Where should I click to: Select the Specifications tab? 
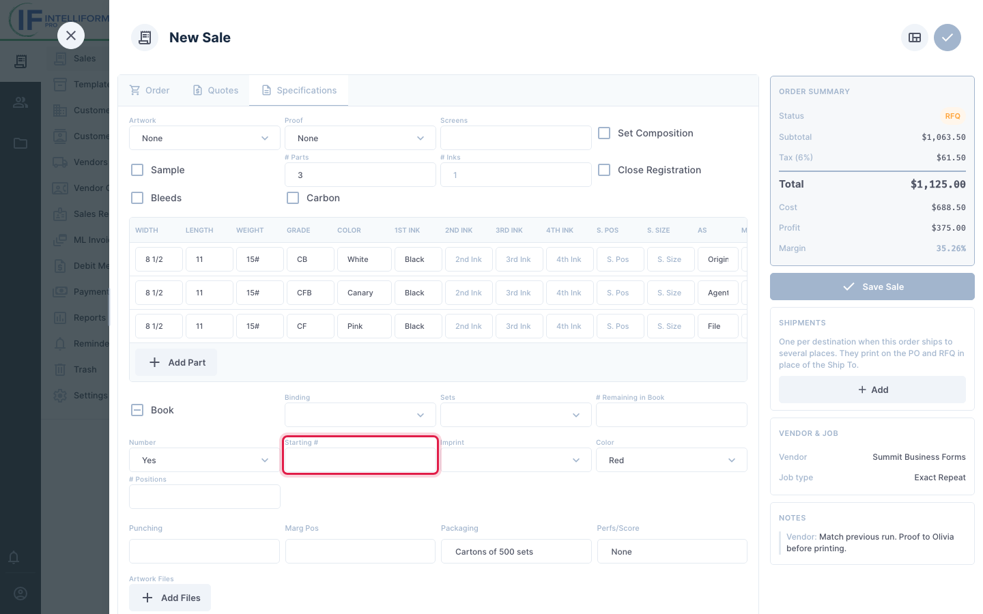point(299,90)
